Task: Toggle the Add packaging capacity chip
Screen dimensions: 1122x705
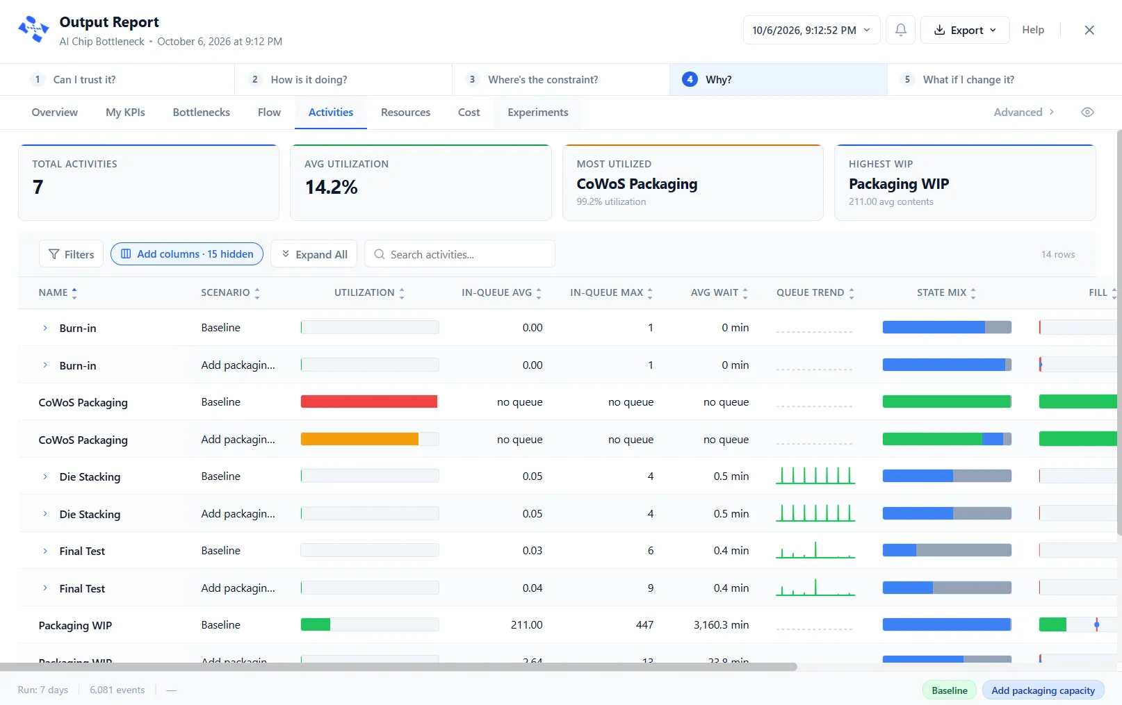Action: (x=1043, y=690)
